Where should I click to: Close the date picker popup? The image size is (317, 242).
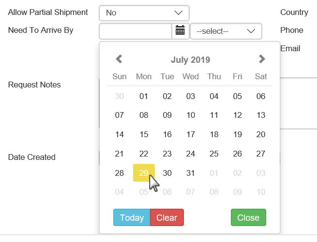coord(248,218)
